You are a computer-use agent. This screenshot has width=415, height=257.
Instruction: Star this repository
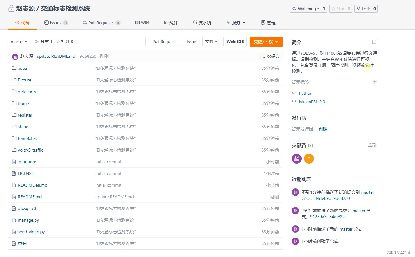tap(338, 9)
